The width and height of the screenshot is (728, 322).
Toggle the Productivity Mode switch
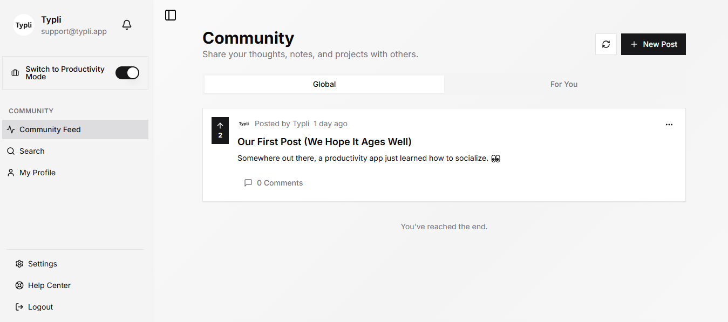(127, 73)
